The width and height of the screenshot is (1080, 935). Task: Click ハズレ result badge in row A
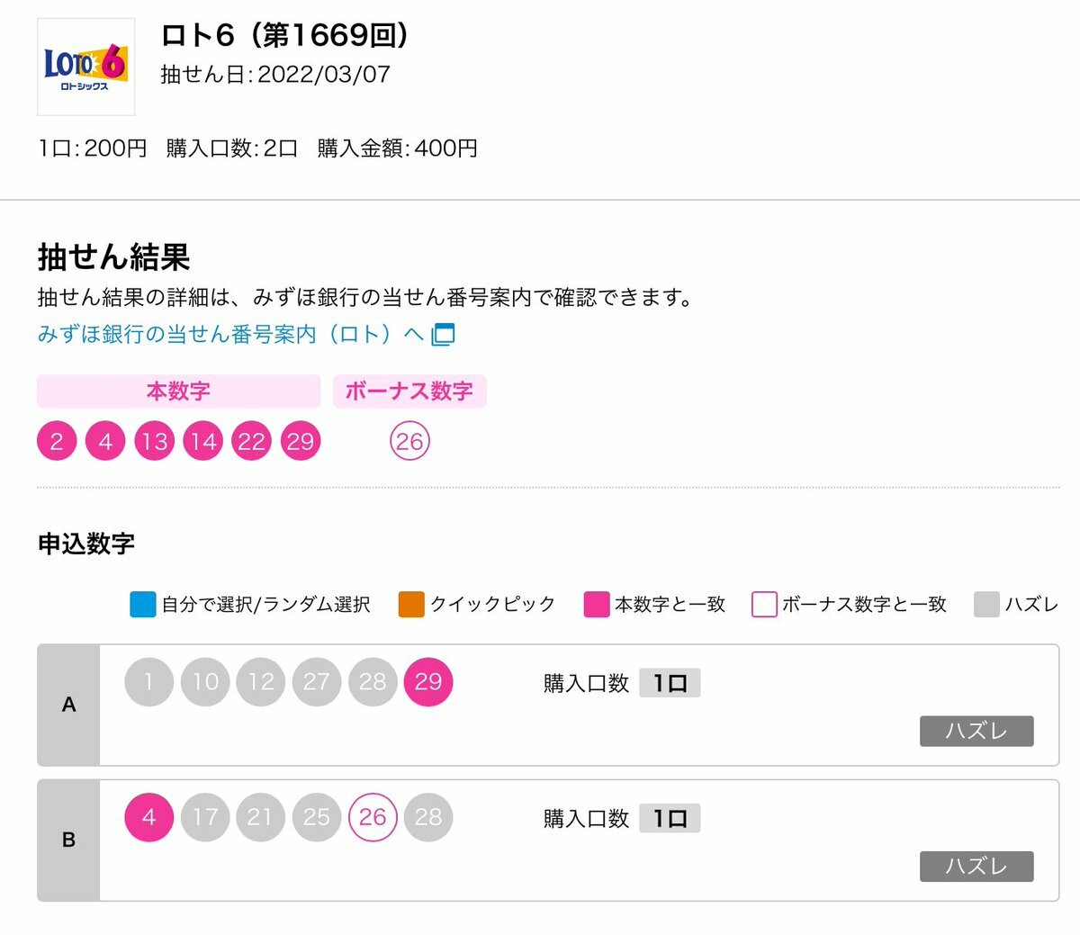tap(976, 731)
